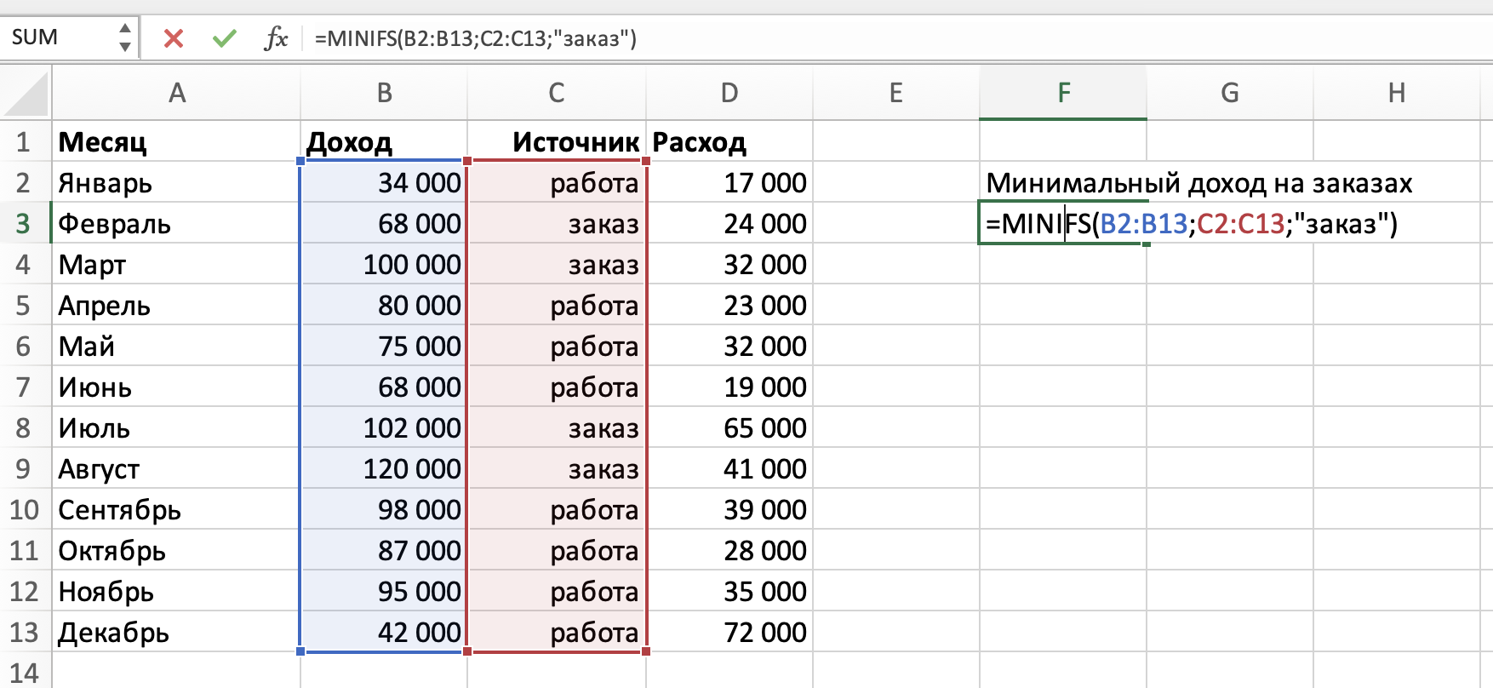This screenshot has width=1493, height=688.
Task: Click Select All triangle corner
Action: coord(26,94)
